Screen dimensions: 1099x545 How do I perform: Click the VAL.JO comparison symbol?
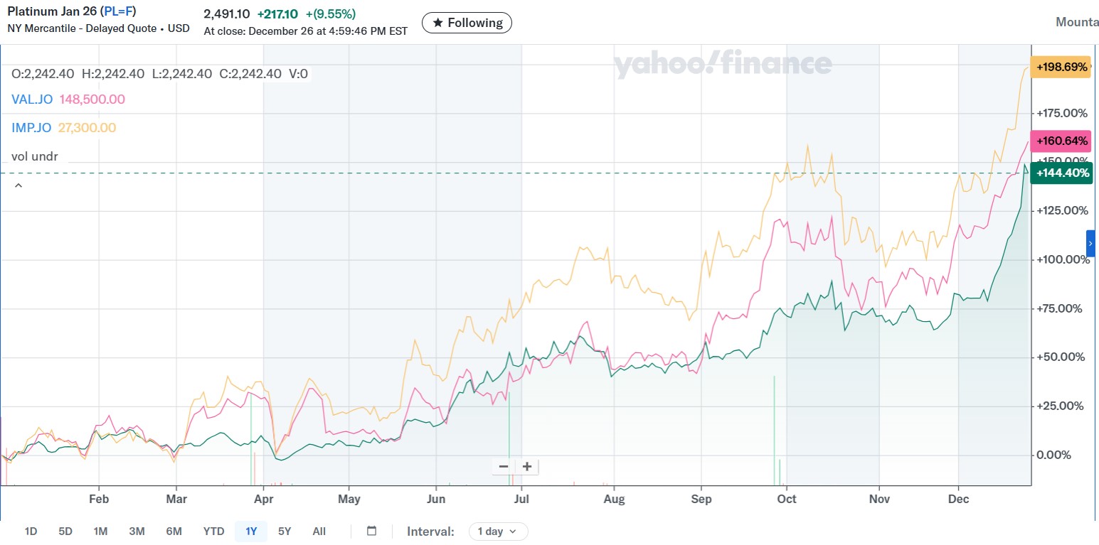pyautogui.click(x=31, y=99)
